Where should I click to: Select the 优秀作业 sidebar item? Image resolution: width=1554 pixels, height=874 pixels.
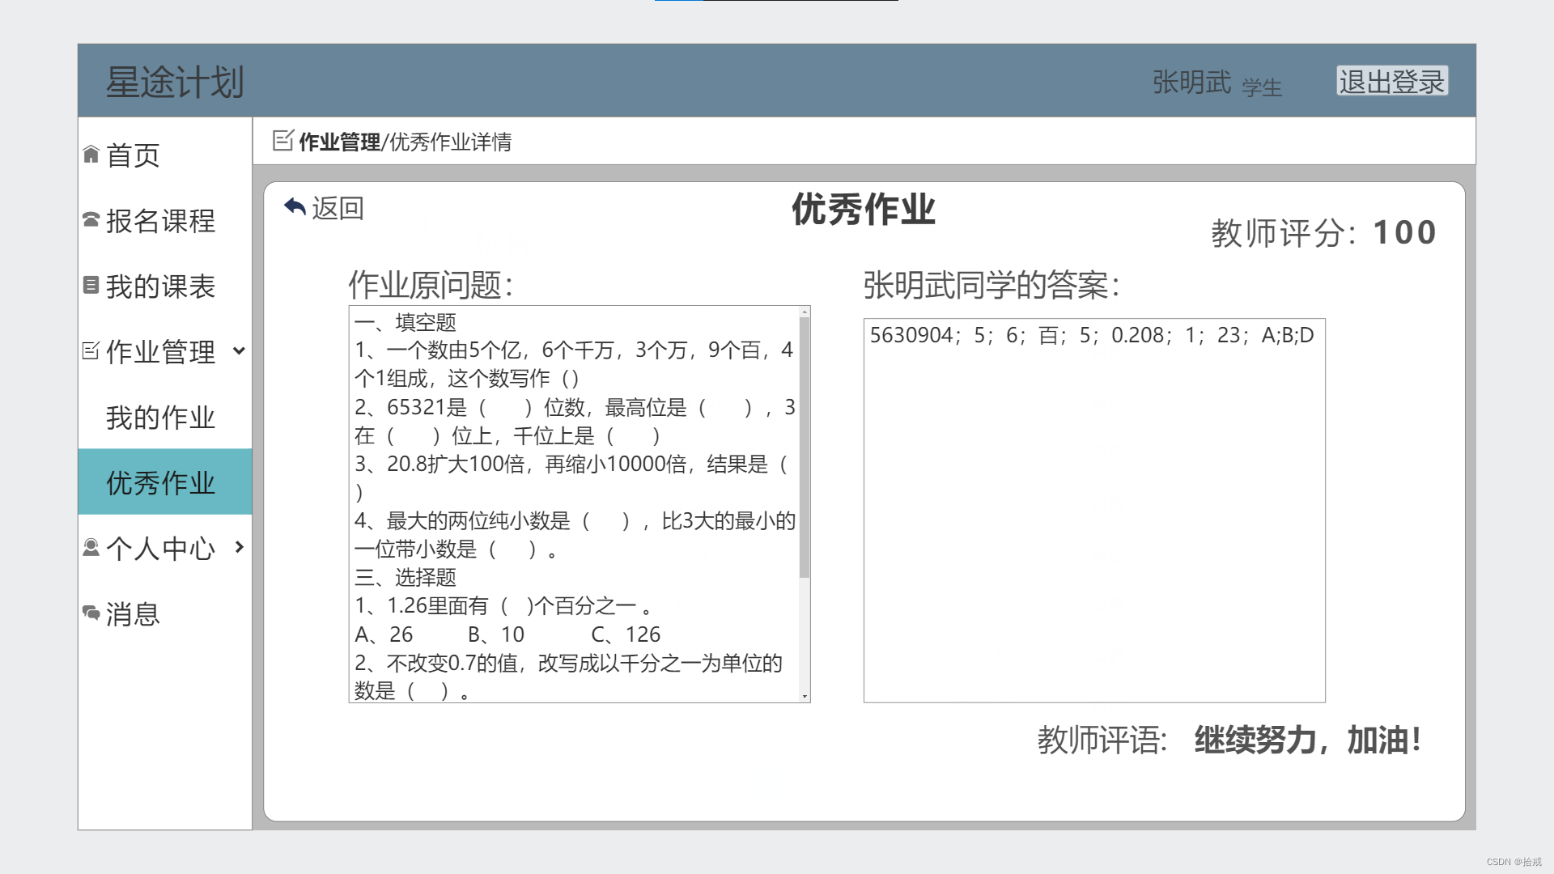[160, 482]
